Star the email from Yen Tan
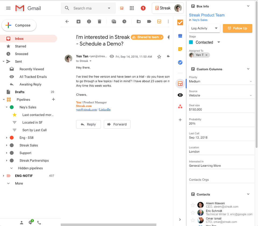Image resolution: width=258 pixels, height=226 pixels. [159, 57]
